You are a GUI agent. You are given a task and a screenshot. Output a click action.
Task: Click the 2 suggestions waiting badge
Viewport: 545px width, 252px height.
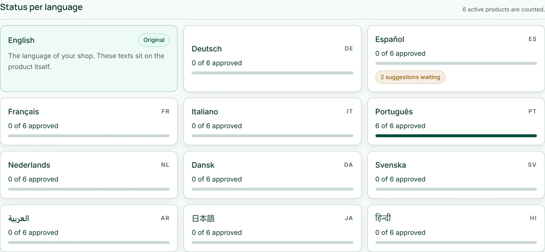coord(410,77)
